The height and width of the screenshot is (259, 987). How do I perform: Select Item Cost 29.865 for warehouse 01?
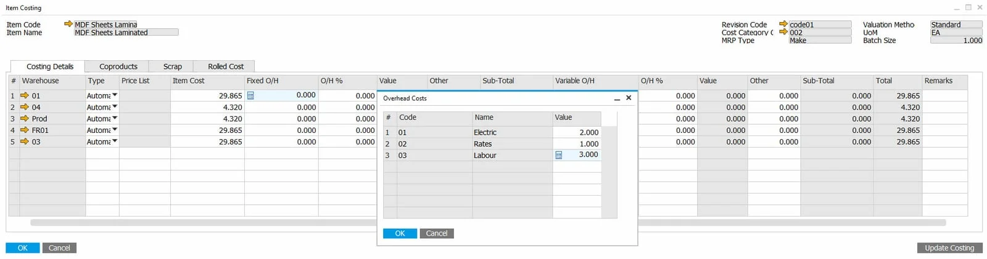(x=207, y=95)
